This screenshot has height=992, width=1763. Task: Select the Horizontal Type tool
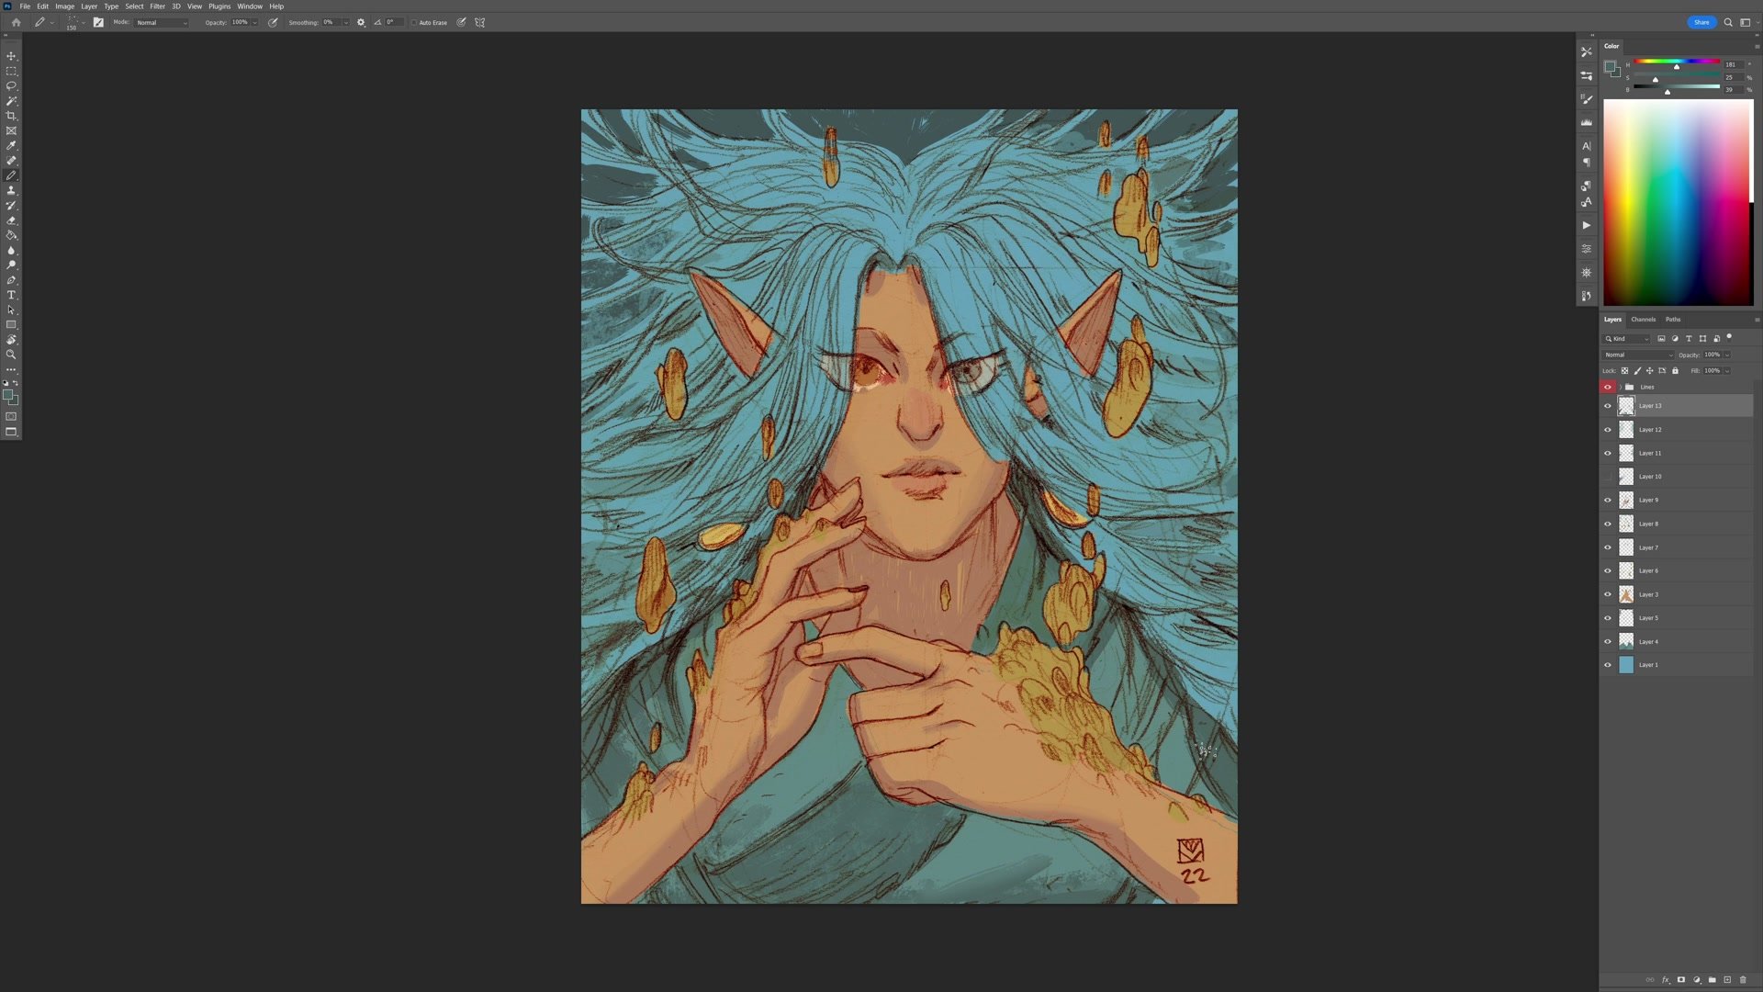(x=11, y=295)
